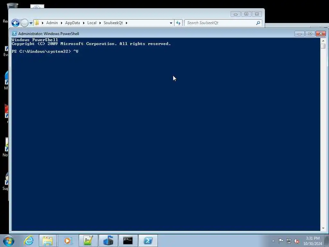Open address bar previous locations dropdown

(171, 23)
